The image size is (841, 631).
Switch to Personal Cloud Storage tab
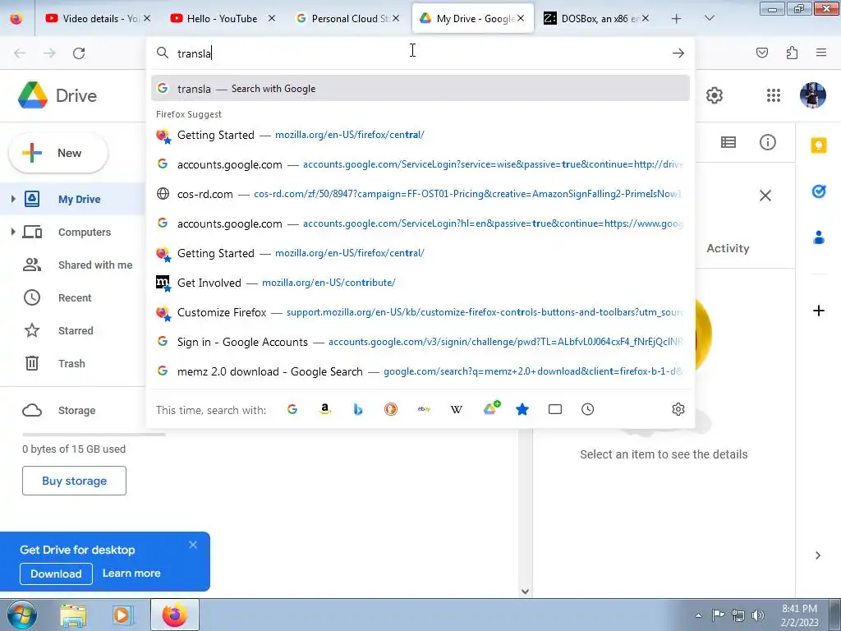(347, 18)
